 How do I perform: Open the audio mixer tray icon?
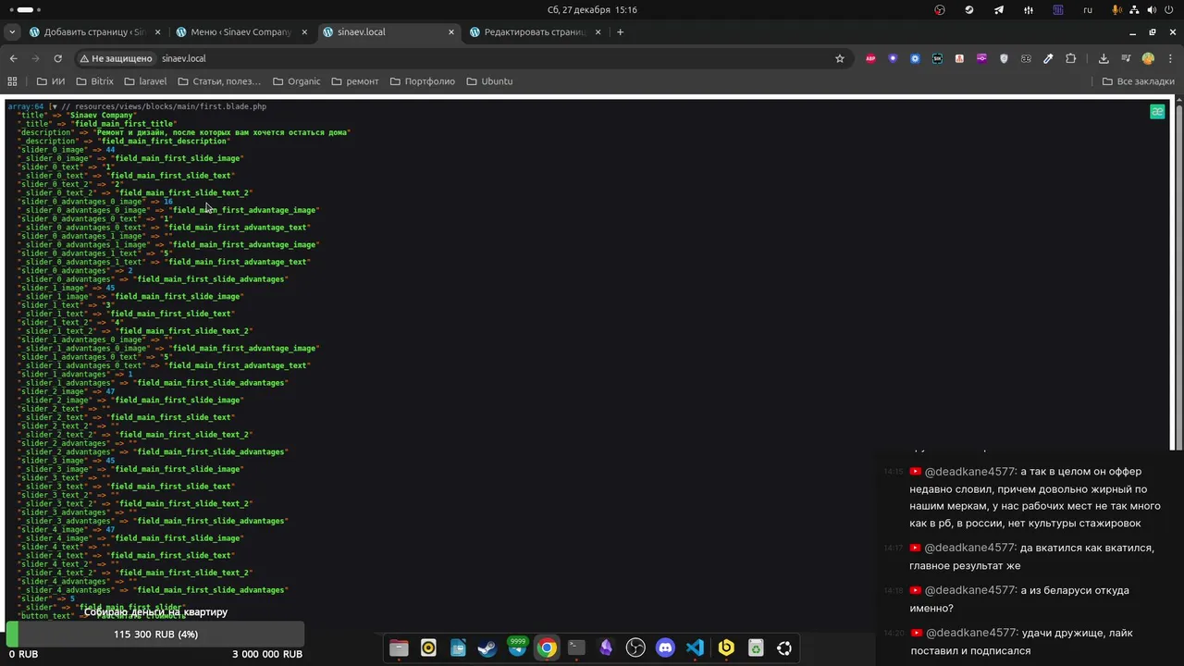point(1029,9)
